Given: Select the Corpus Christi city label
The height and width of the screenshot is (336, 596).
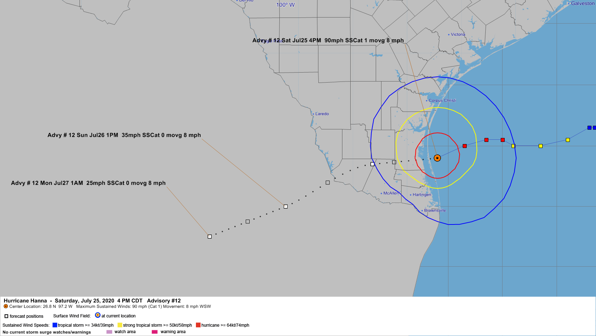Looking at the screenshot, I should (442, 100).
